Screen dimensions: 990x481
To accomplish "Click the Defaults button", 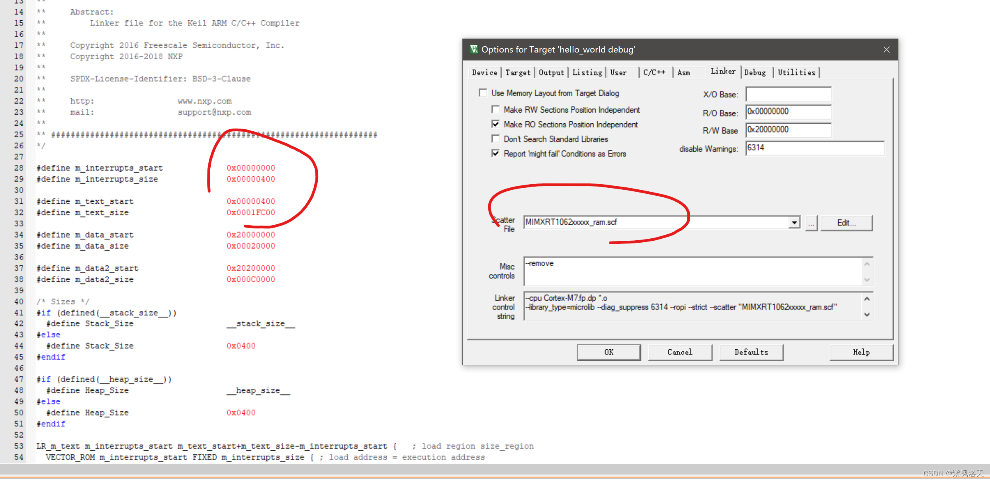I will (x=751, y=352).
